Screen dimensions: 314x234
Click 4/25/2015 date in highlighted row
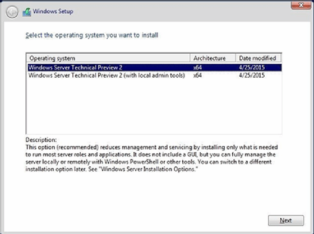point(252,67)
